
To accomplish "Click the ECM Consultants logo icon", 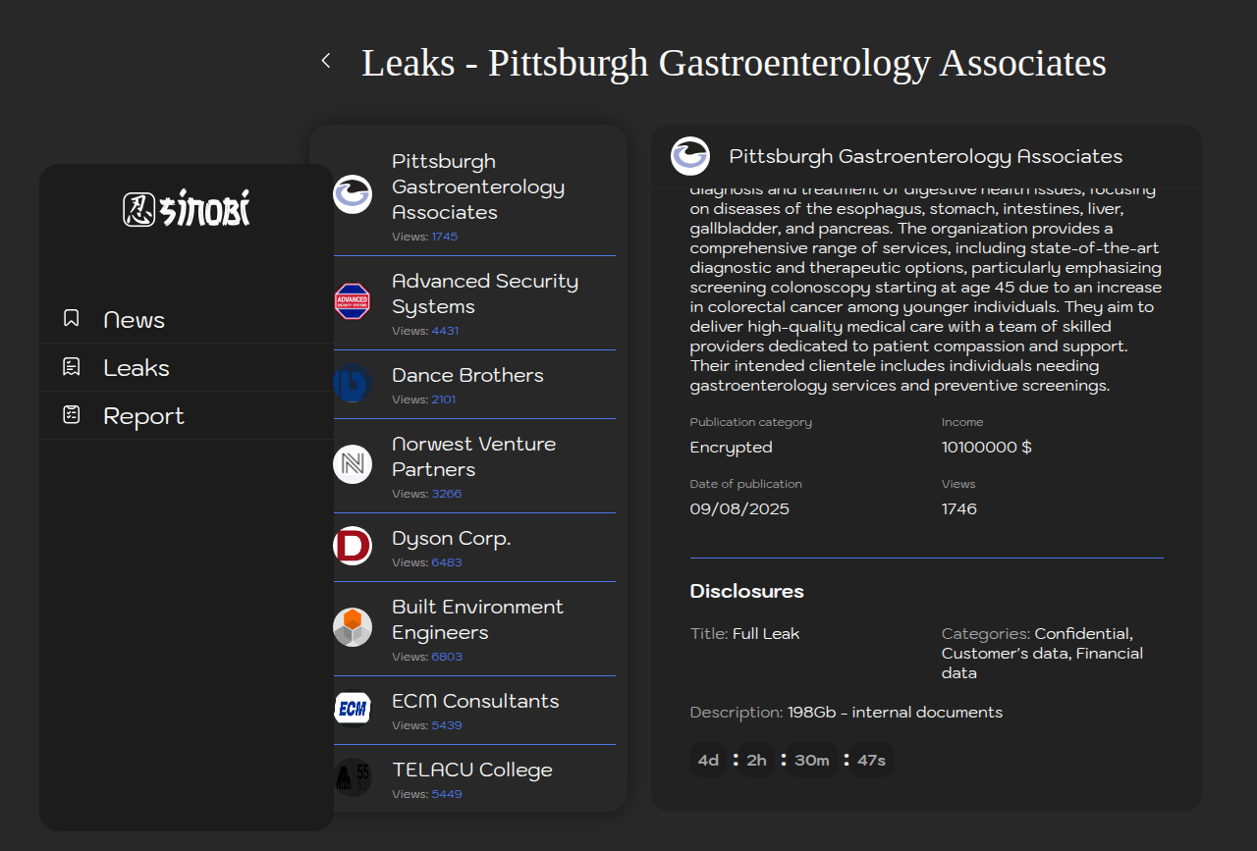I will click(x=353, y=709).
